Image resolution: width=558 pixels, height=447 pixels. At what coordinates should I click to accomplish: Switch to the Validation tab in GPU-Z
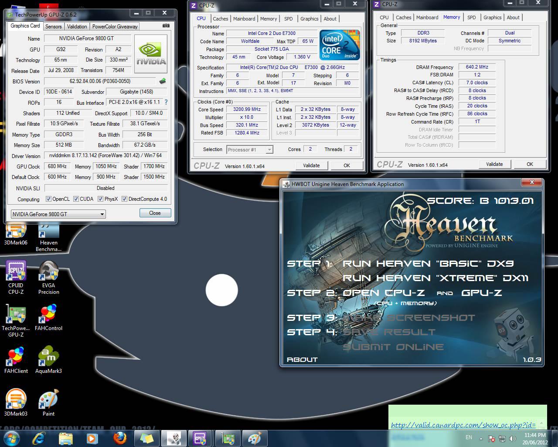(x=77, y=27)
